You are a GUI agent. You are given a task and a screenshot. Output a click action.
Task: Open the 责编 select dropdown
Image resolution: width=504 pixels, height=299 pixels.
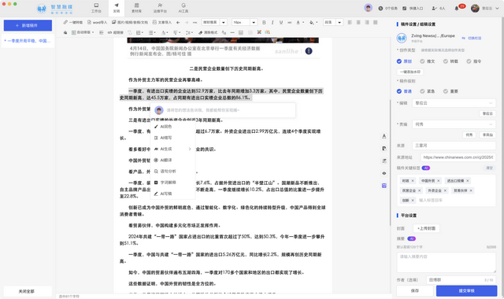pos(454,124)
